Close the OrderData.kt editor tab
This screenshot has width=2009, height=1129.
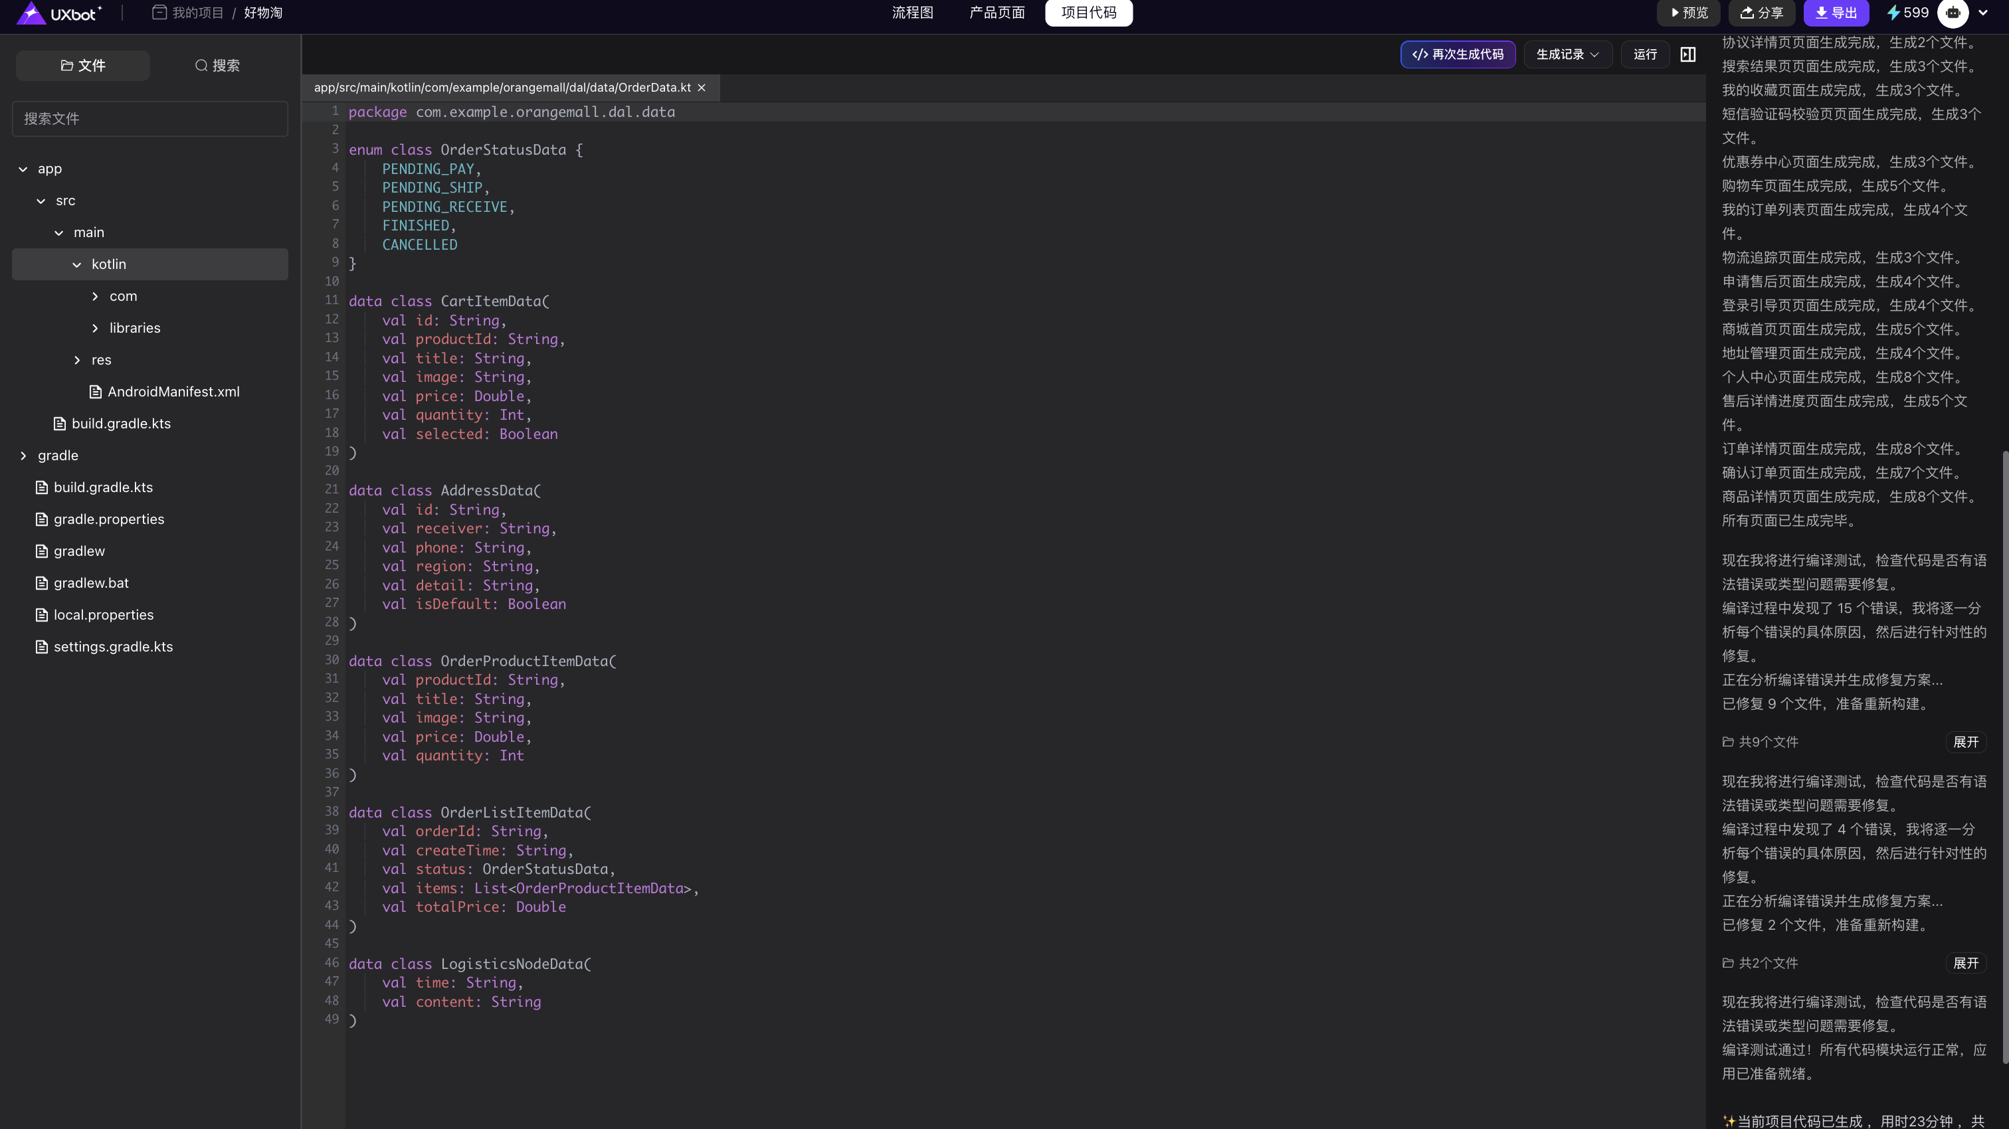pyautogui.click(x=701, y=88)
